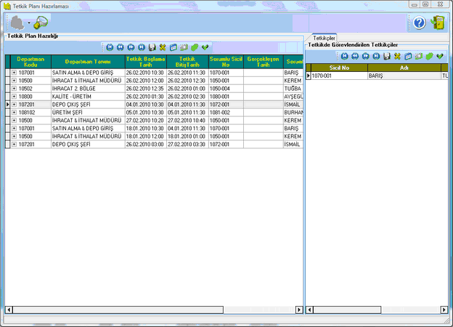Go to last record in Tetkikçiler toolbar

point(376,56)
